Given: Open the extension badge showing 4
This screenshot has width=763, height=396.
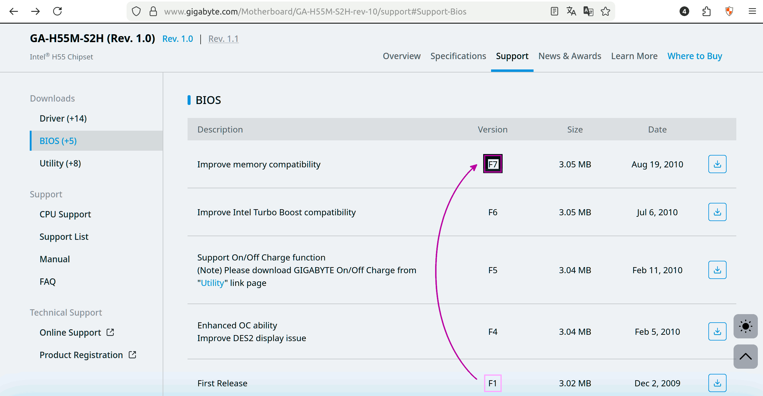Looking at the screenshot, I should (x=684, y=12).
